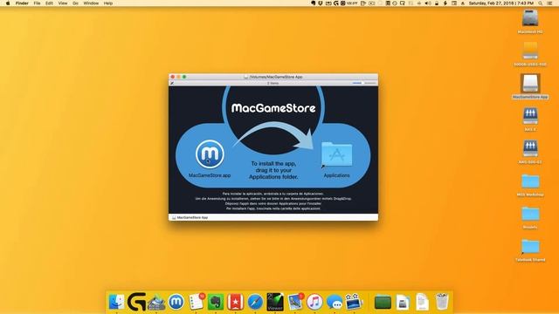The image size is (559, 314).
Task: Click the volume icon in the menu bar
Action: click(x=428, y=3)
